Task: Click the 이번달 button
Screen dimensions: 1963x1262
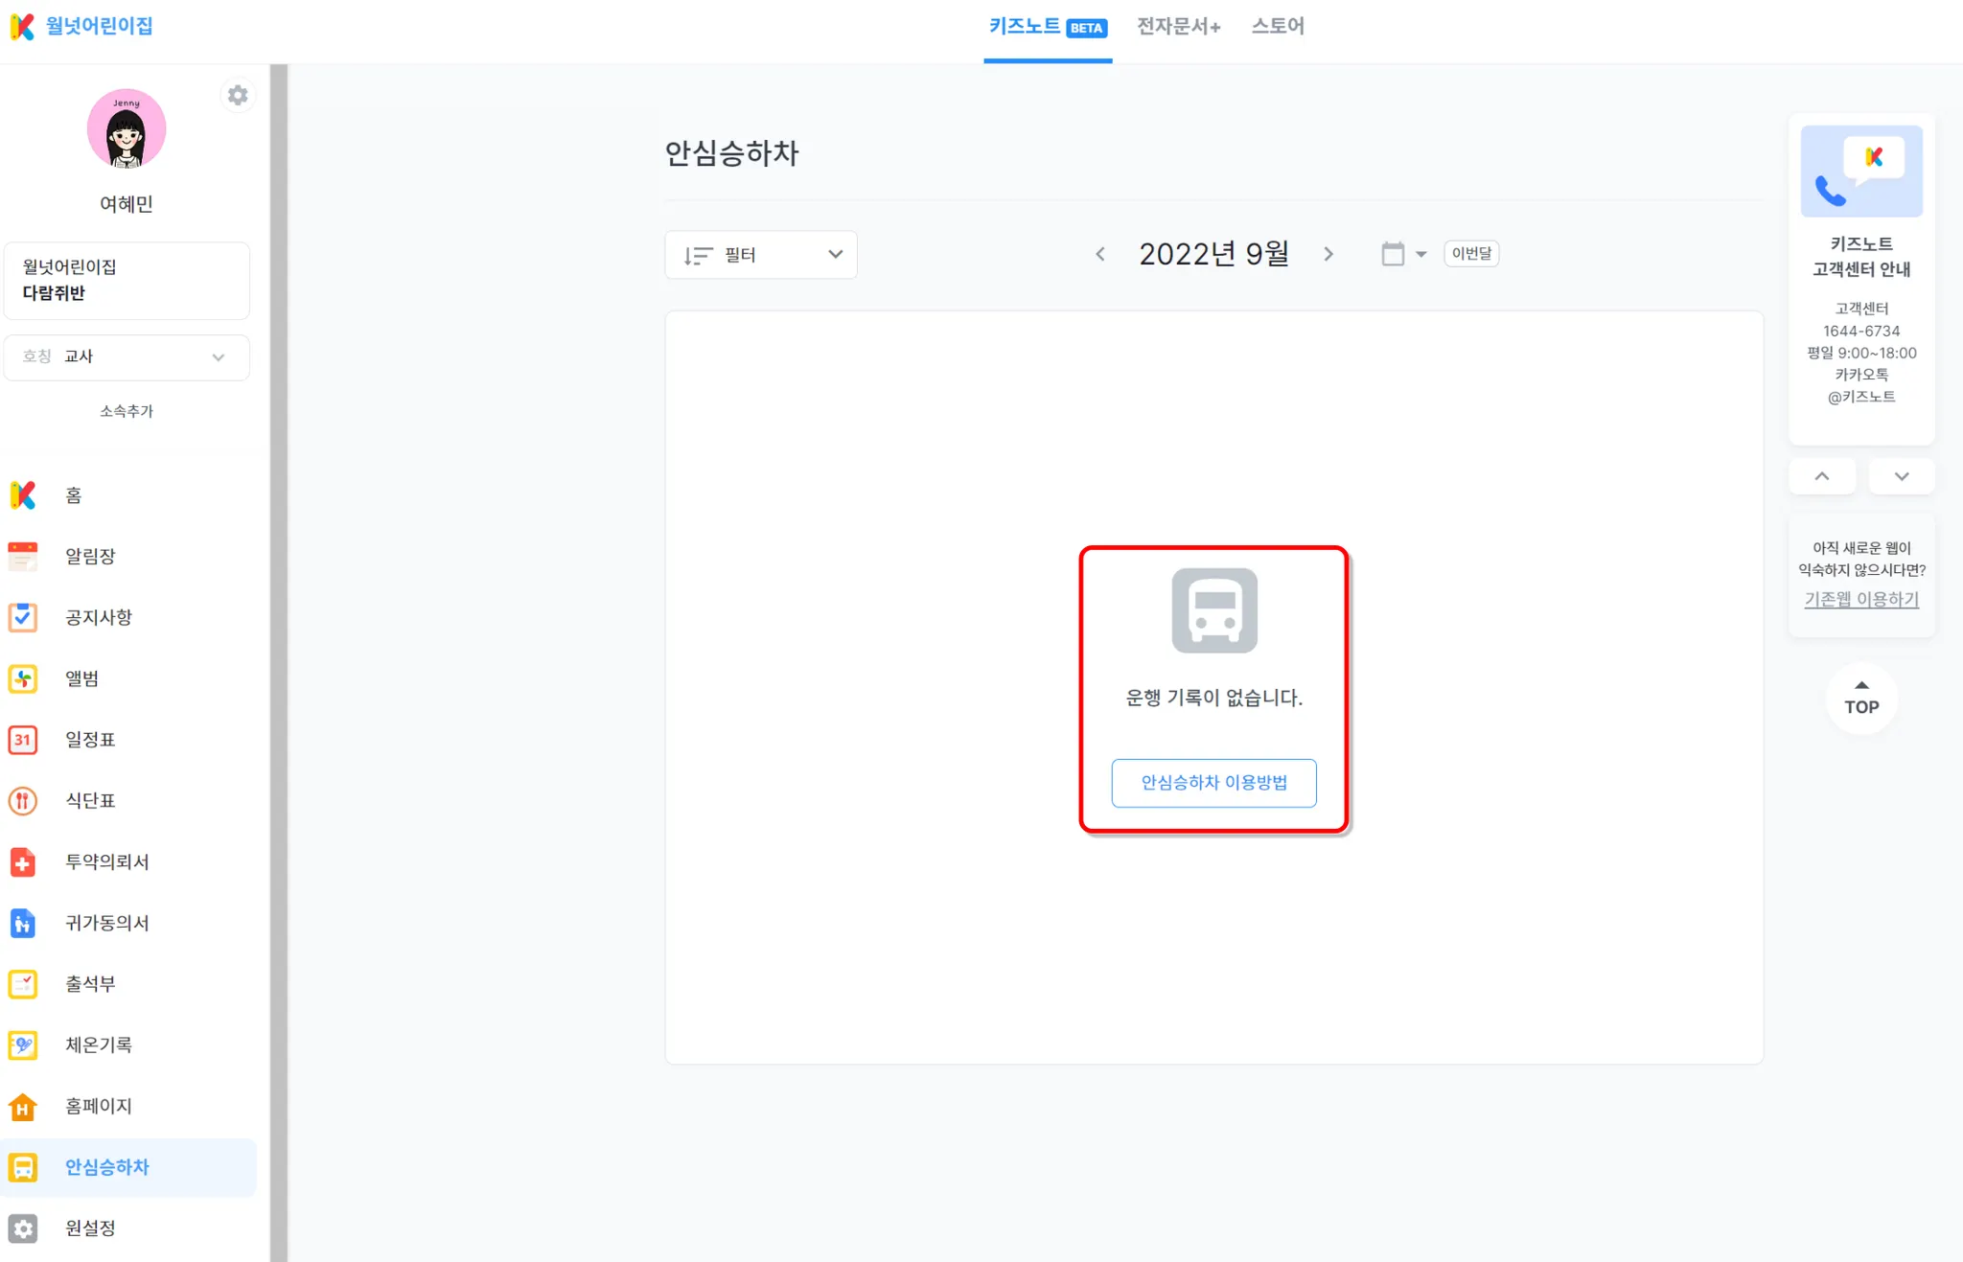Action: click(x=1470, y=253)
